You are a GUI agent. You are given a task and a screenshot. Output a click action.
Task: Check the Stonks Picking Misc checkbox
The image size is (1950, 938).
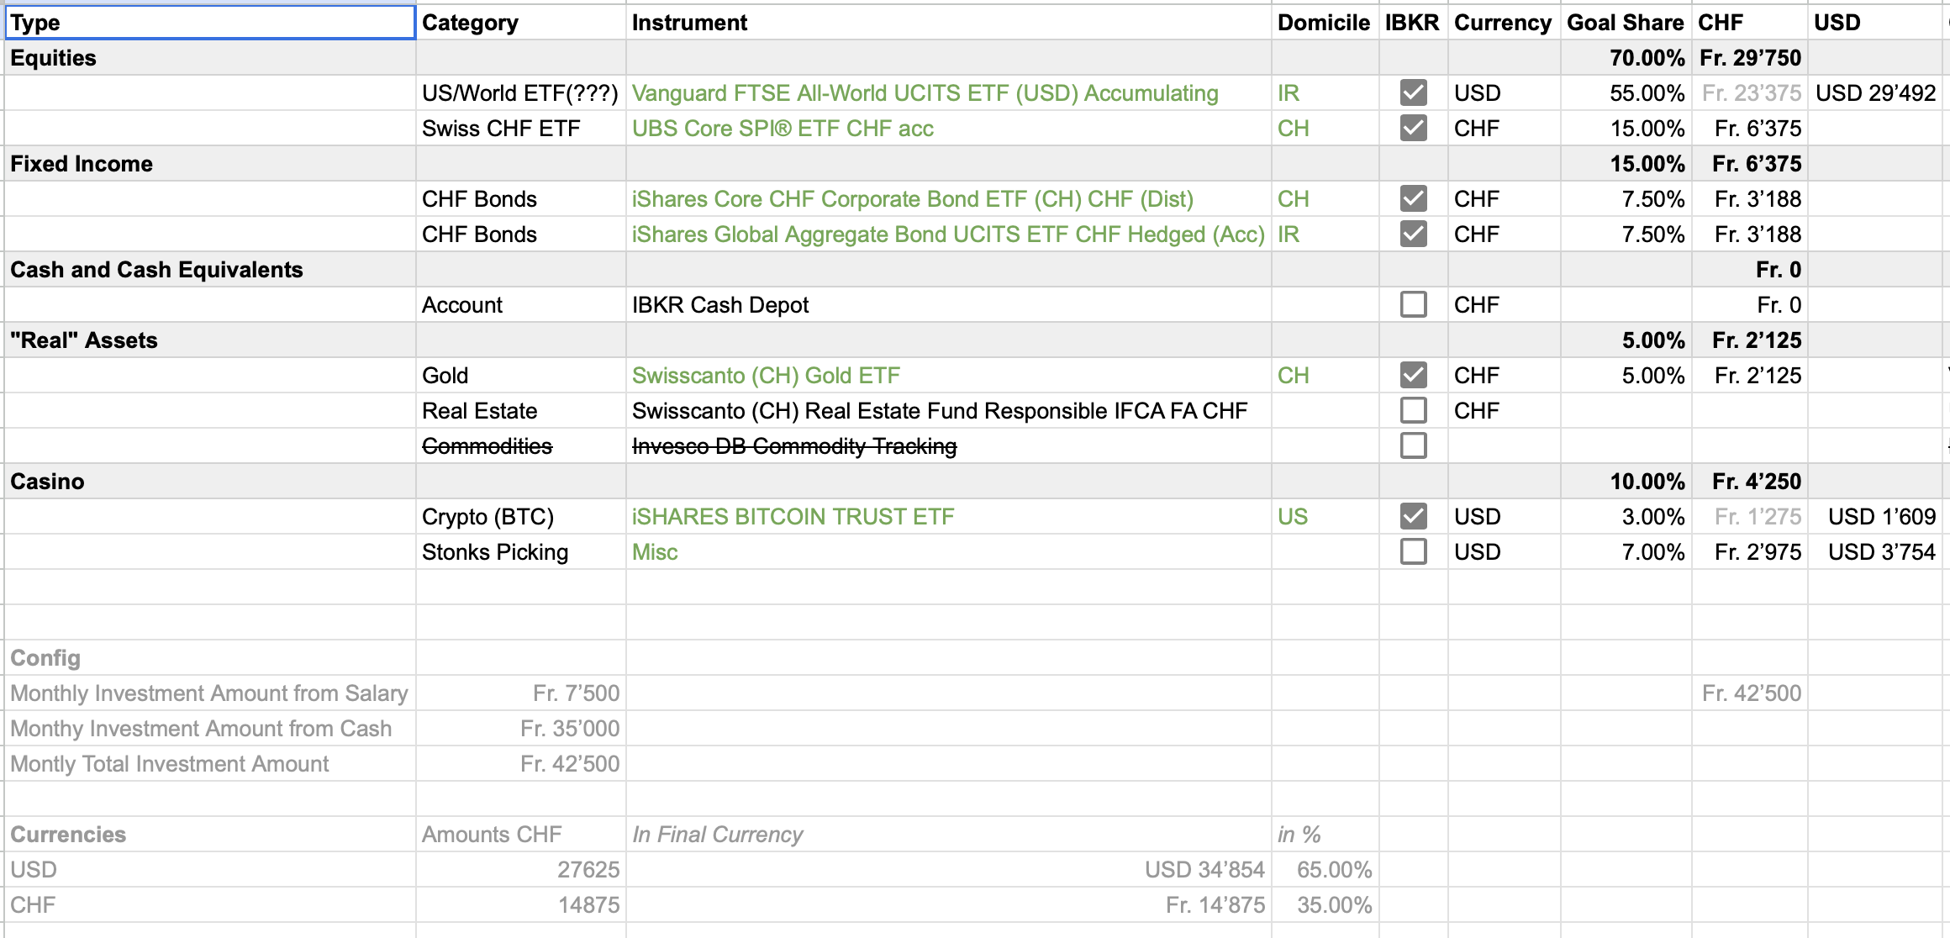1413,551
